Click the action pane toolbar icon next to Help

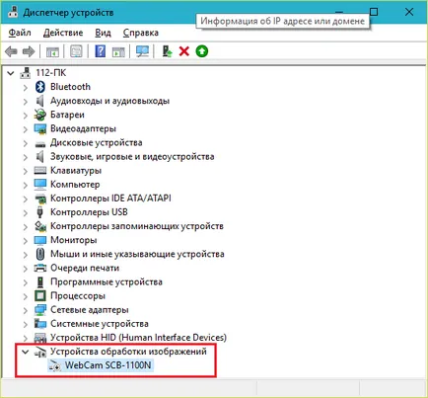click(x=118, y=51)
